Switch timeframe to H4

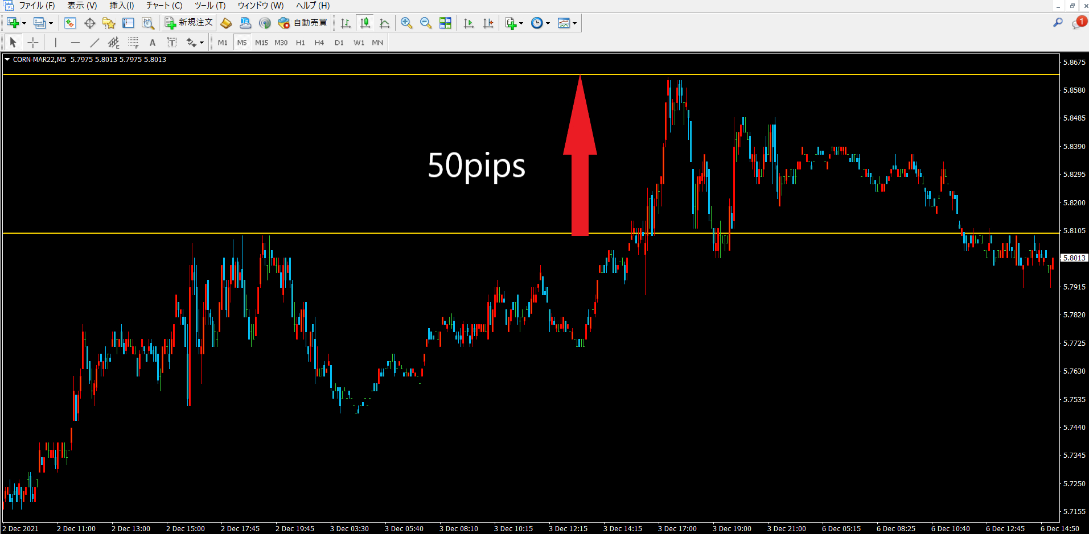click(319, 43)
